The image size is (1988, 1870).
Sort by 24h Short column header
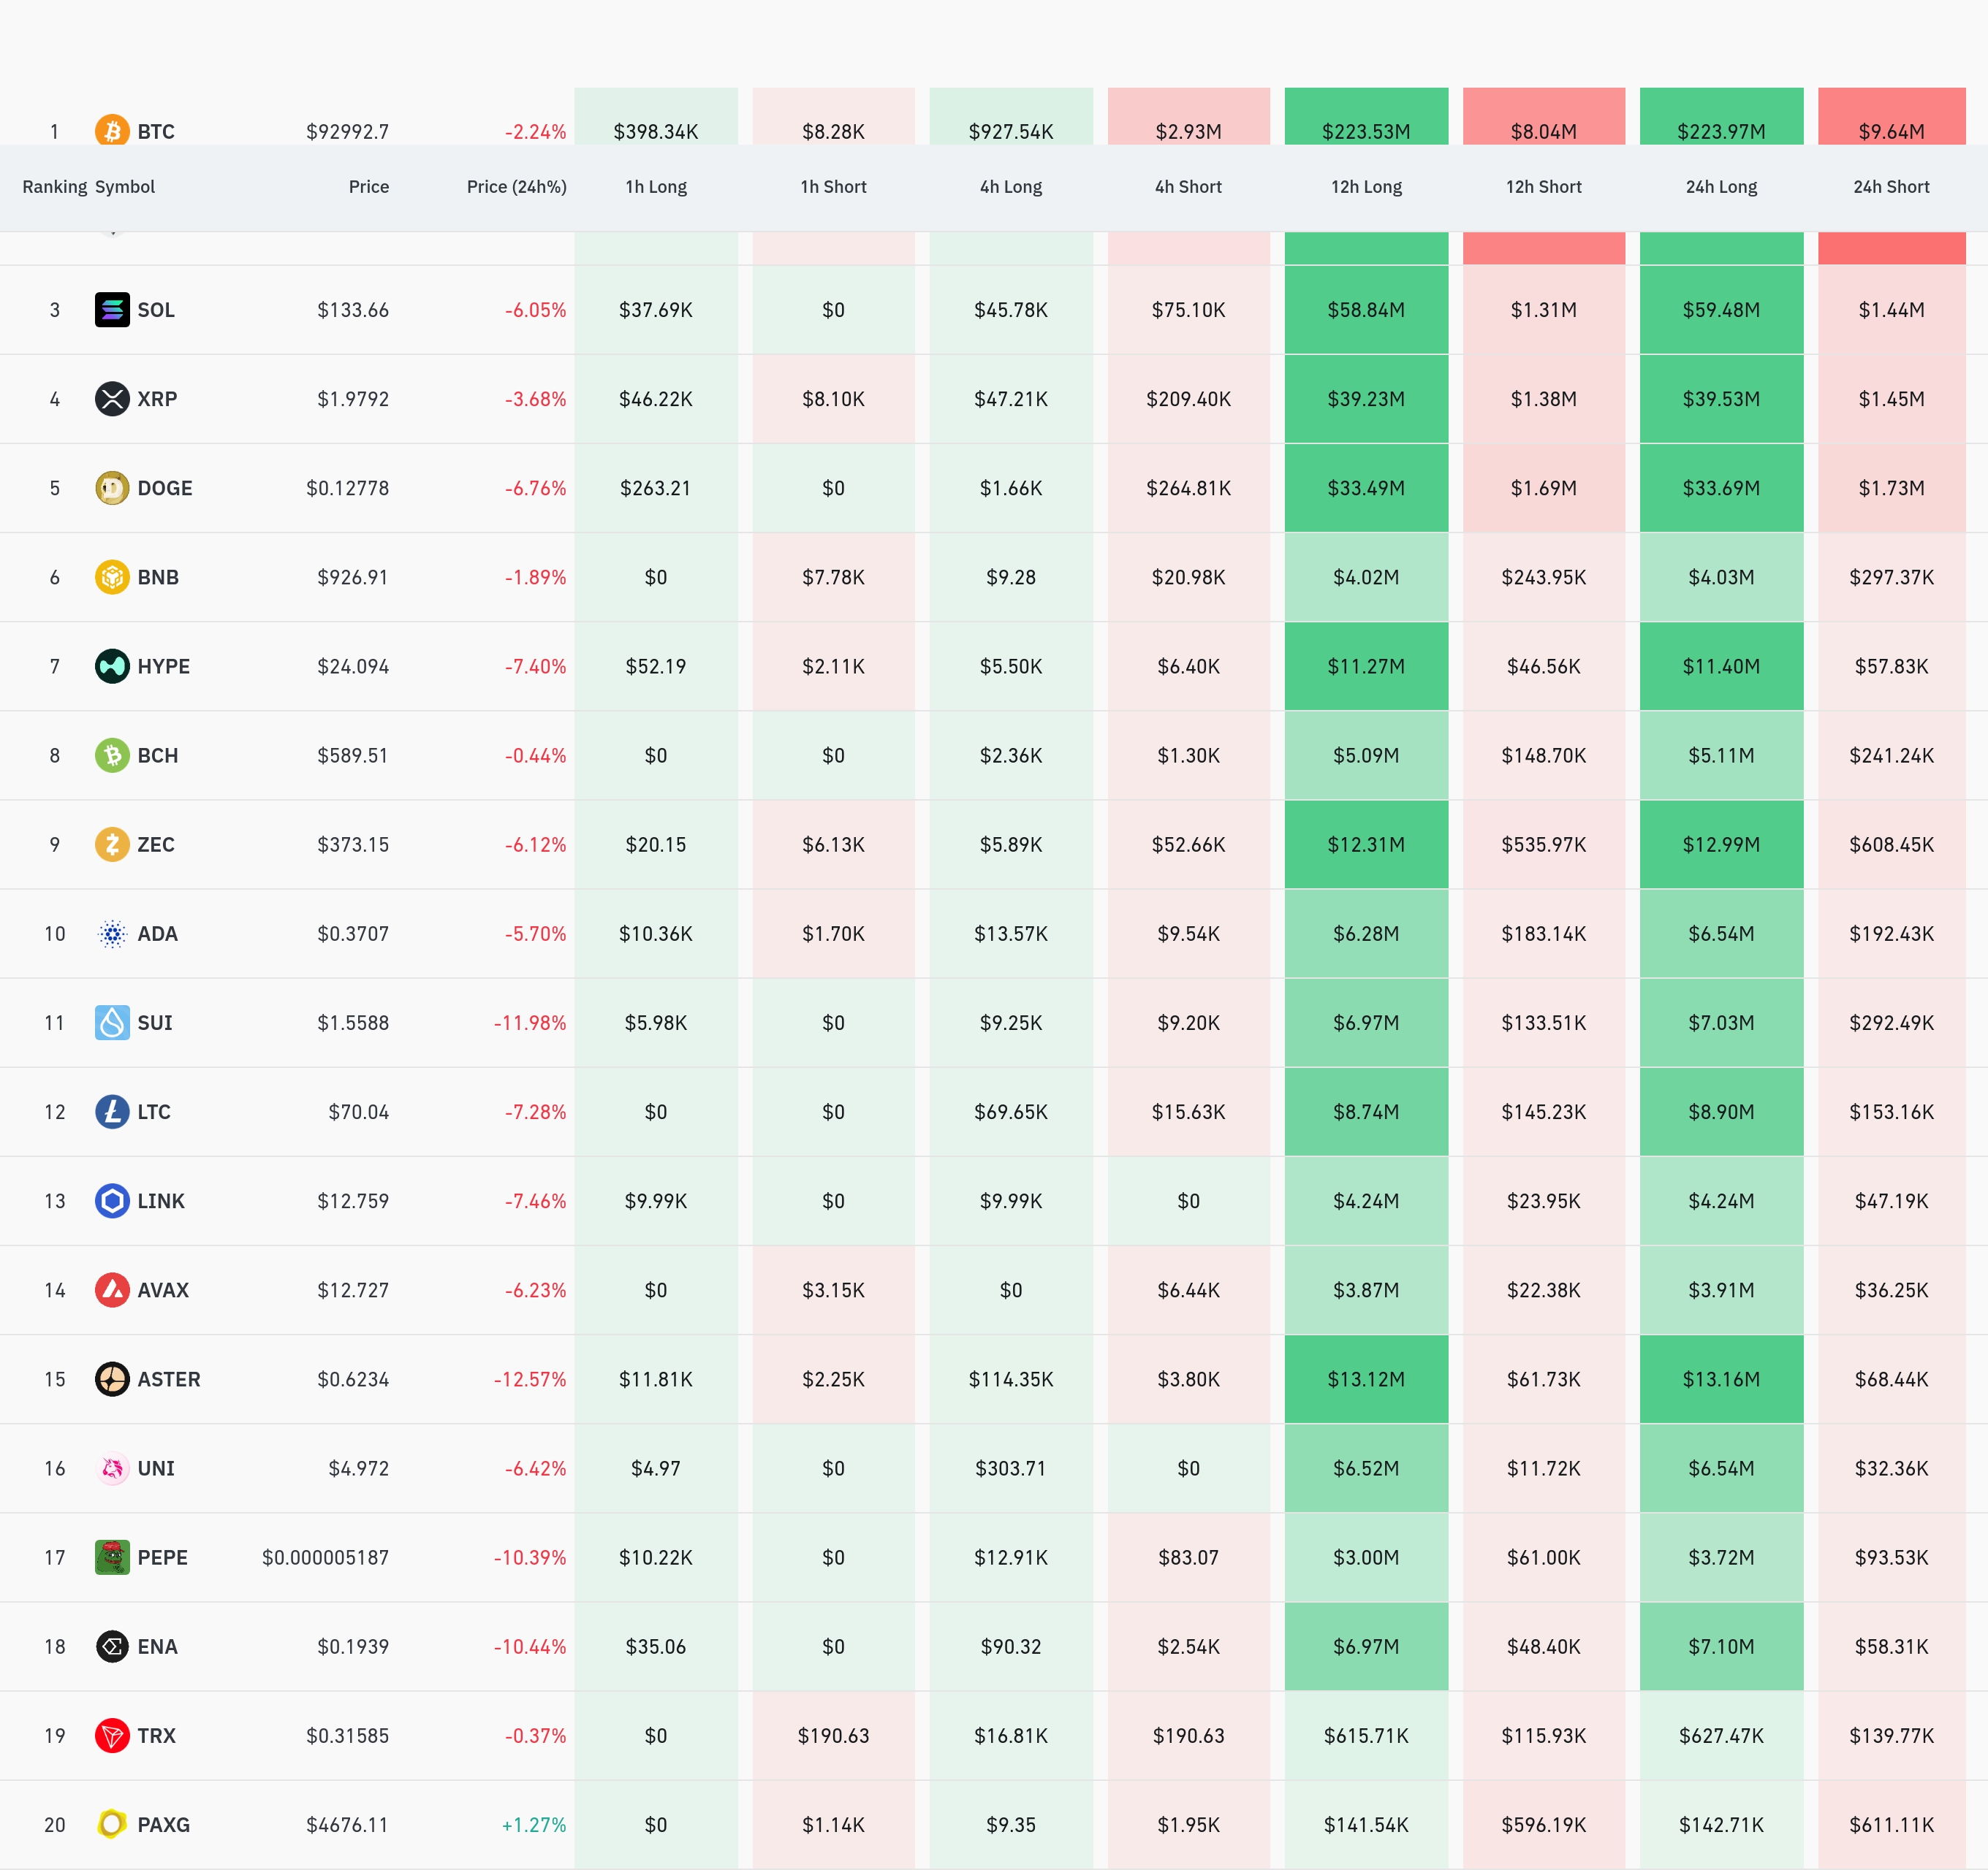click(x=1890, y=187)
